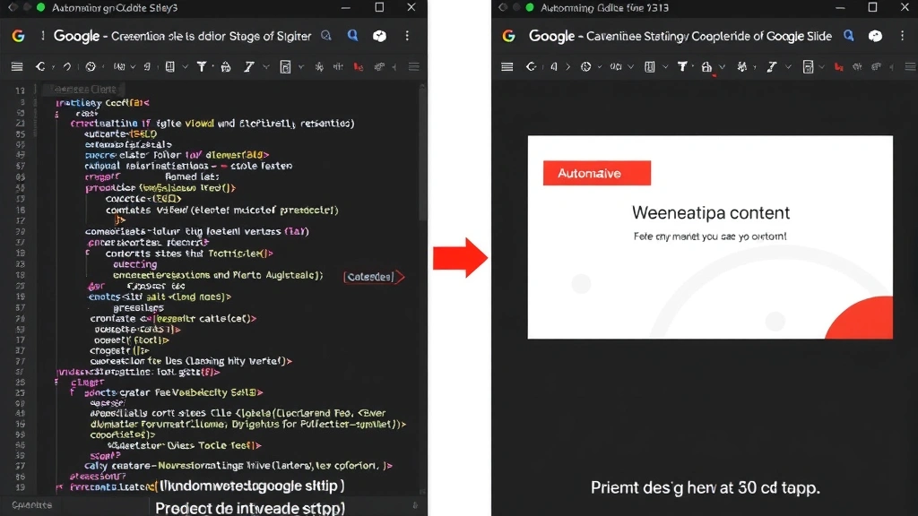Image resolution: width=918 pixels, height=516 pixels.
Task: Click the Google G logo in the left window
Action: 17,37
